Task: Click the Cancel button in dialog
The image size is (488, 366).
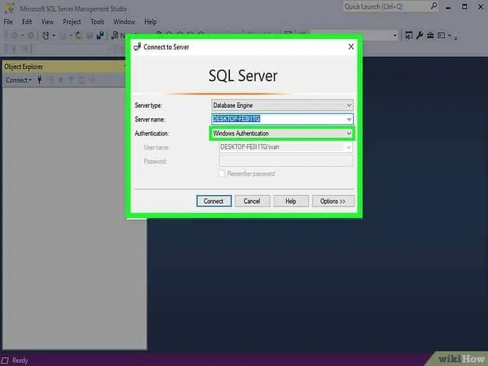Action: click(252, 201)
